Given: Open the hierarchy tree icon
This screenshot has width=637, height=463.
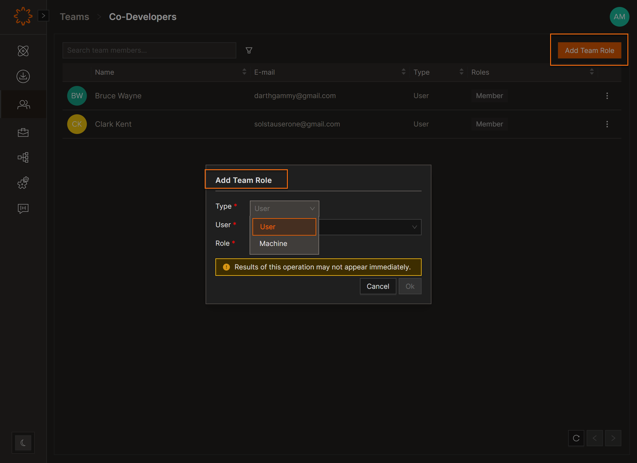Looking at the screenshot, I should click(x=23, y=157).
